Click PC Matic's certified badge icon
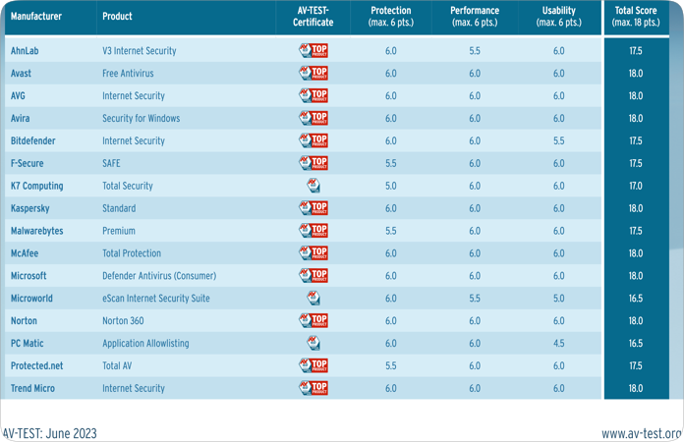 tap(313, 343)
